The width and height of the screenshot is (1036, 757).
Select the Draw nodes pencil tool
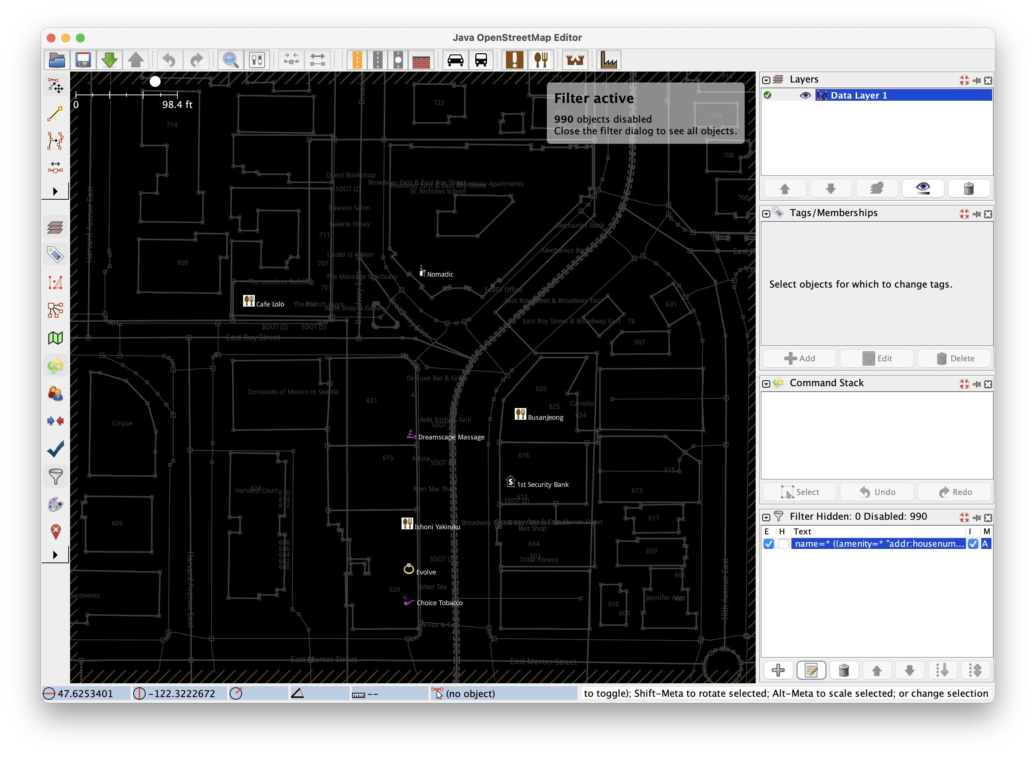pos(55,113)
